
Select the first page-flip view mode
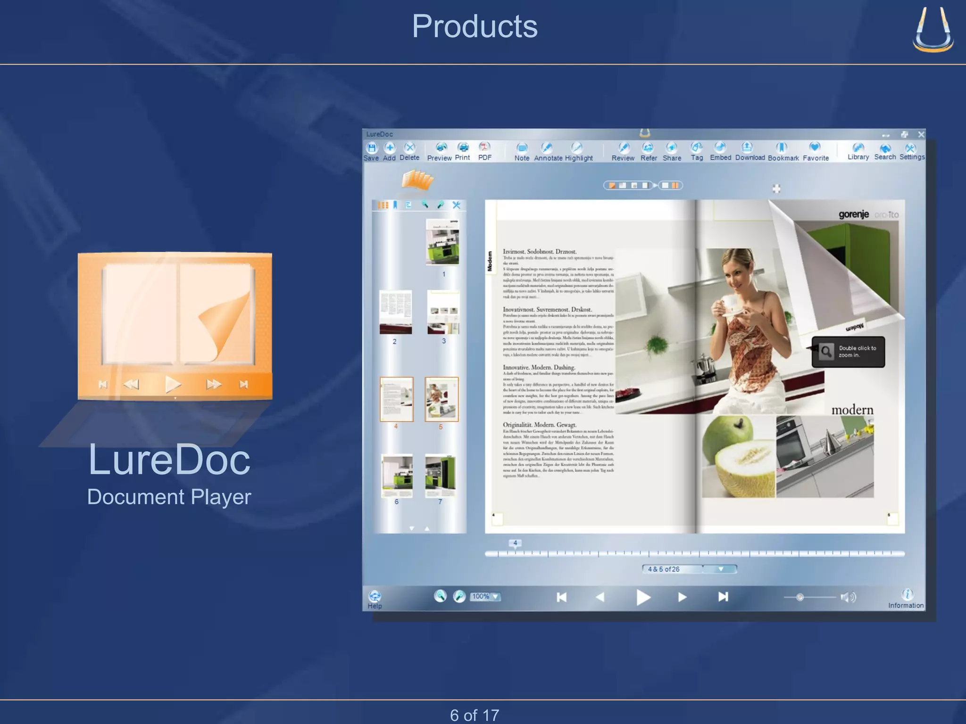(x=612, y=185)
